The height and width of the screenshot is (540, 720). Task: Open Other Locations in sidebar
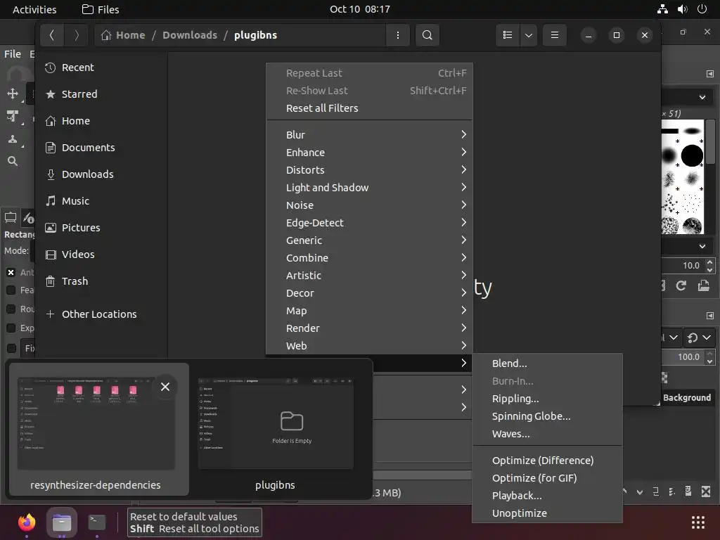101,314
